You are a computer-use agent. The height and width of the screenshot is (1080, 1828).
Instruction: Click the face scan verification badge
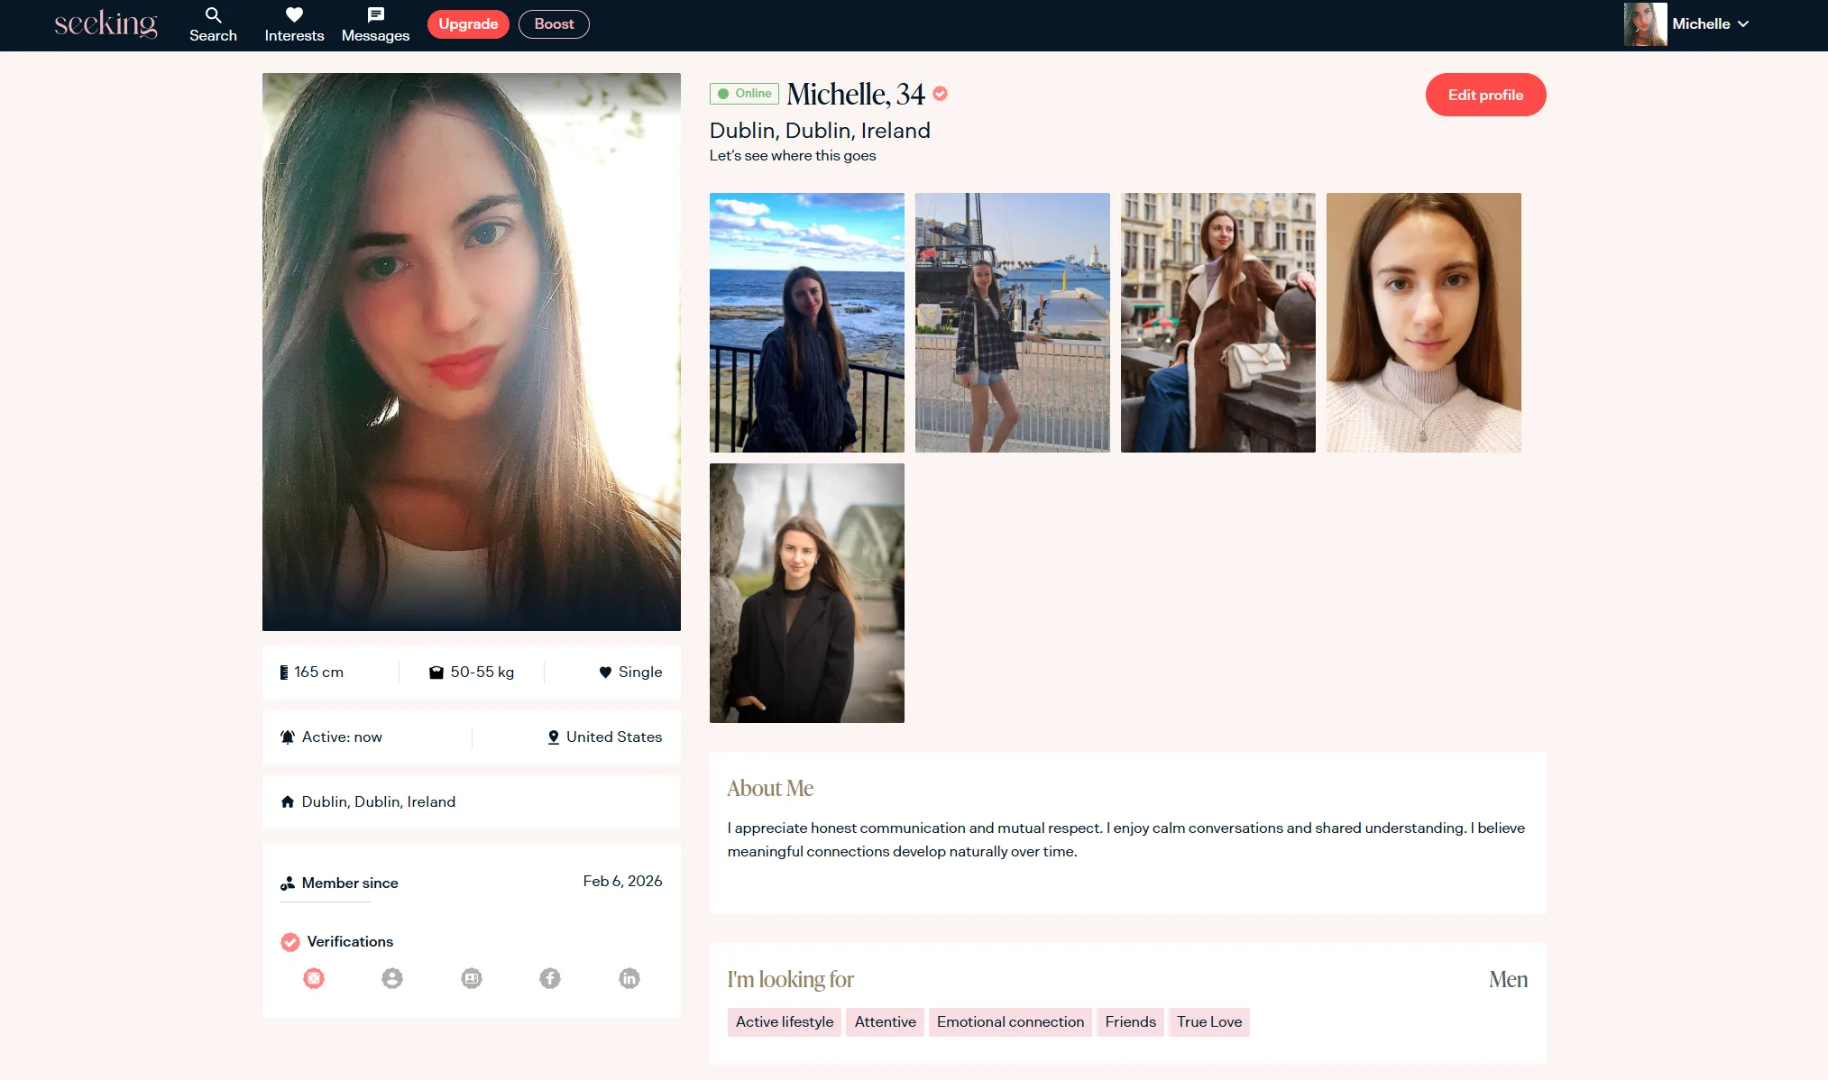tap(314, 978)
